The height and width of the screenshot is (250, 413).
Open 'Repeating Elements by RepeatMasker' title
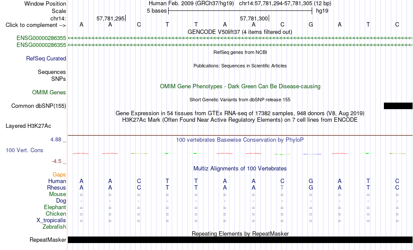pos(240,233)
